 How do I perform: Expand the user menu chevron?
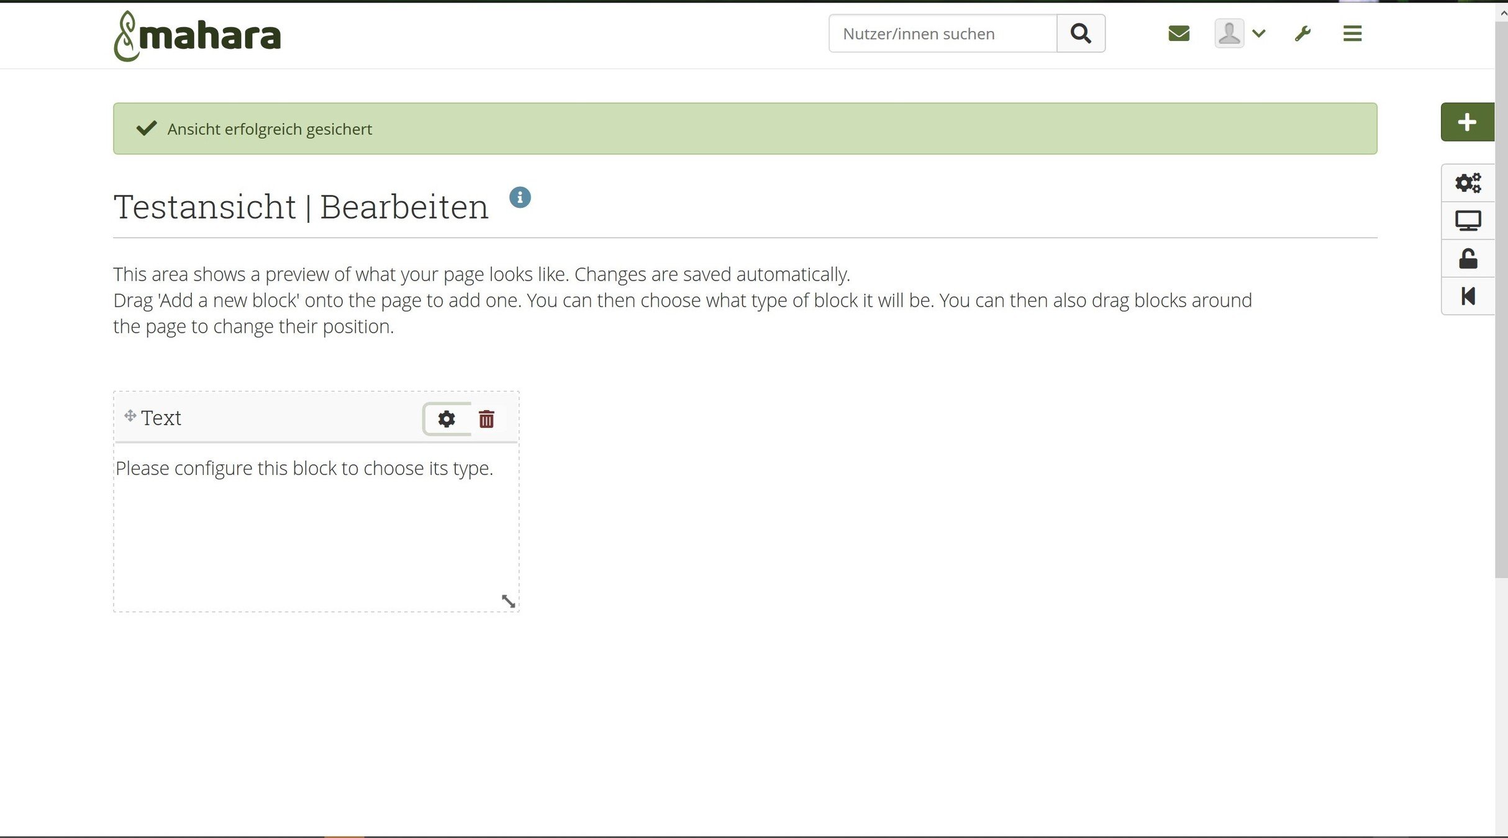[1259, 34]
